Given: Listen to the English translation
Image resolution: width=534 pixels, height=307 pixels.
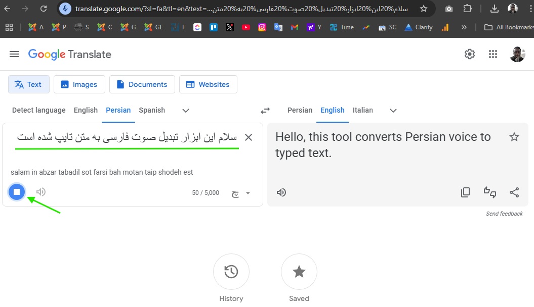Looking at the screenshot, I should [281, 192].
